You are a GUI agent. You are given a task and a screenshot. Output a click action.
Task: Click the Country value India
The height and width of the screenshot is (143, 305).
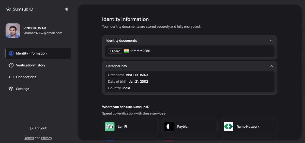[126, 88]
